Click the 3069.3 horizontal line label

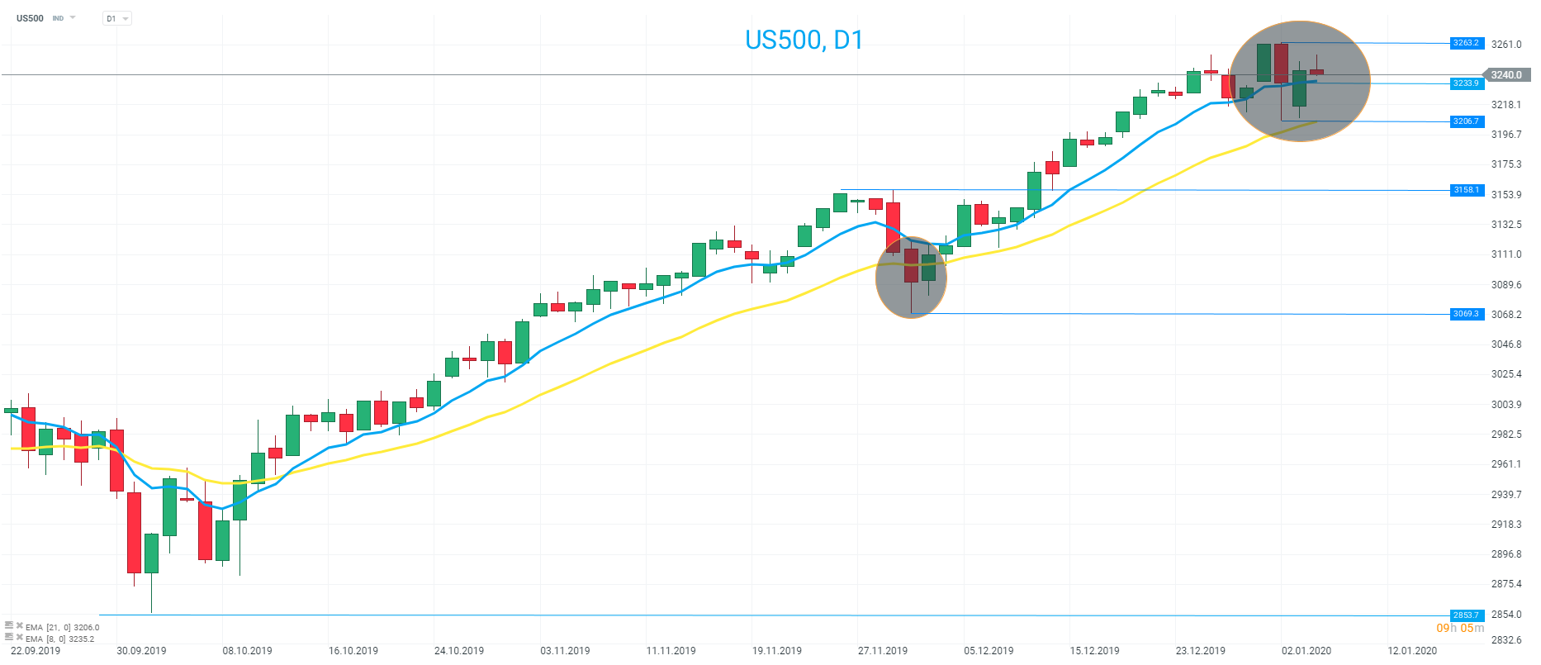[x=1467, y=314]
